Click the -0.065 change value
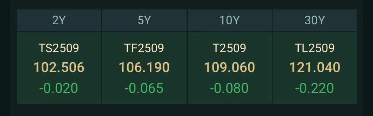 [x=144, y=88]
